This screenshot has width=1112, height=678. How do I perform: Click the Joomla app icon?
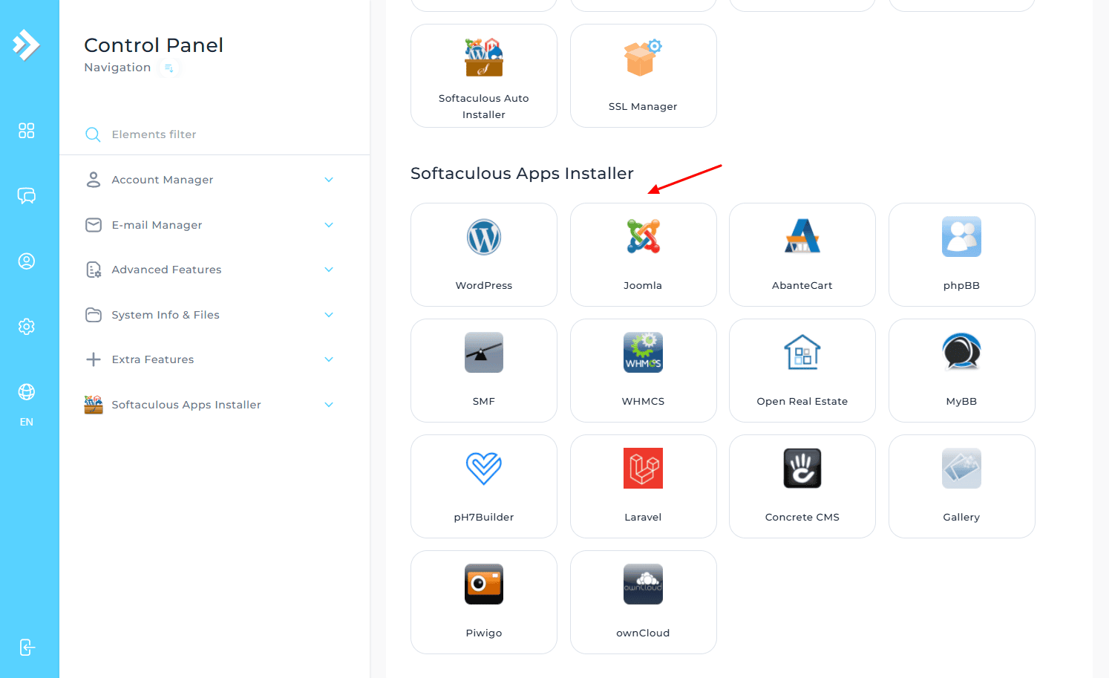point(643,237)
